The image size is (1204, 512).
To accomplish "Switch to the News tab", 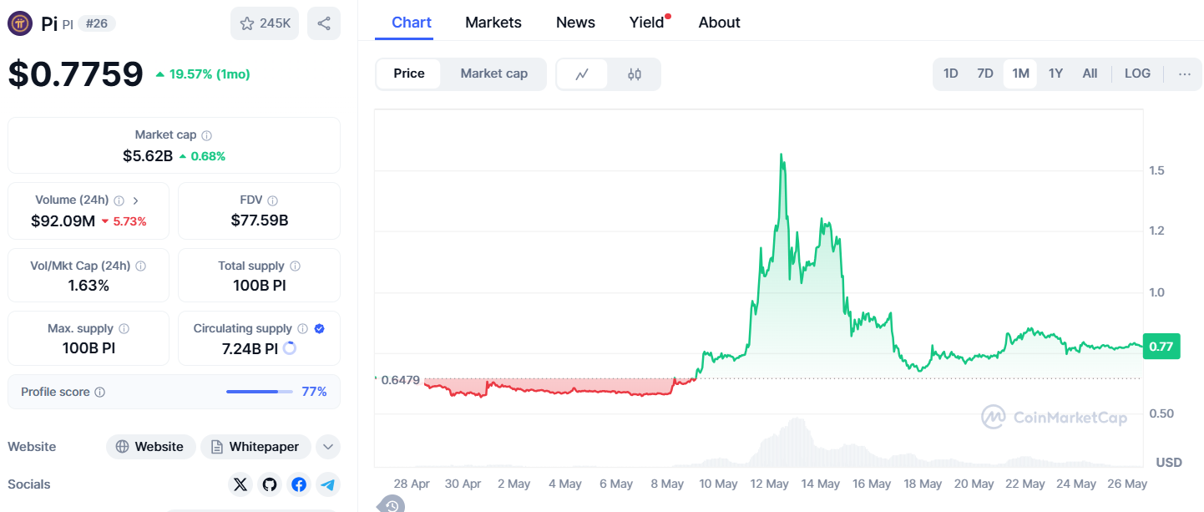I will [x=575, y=23].
